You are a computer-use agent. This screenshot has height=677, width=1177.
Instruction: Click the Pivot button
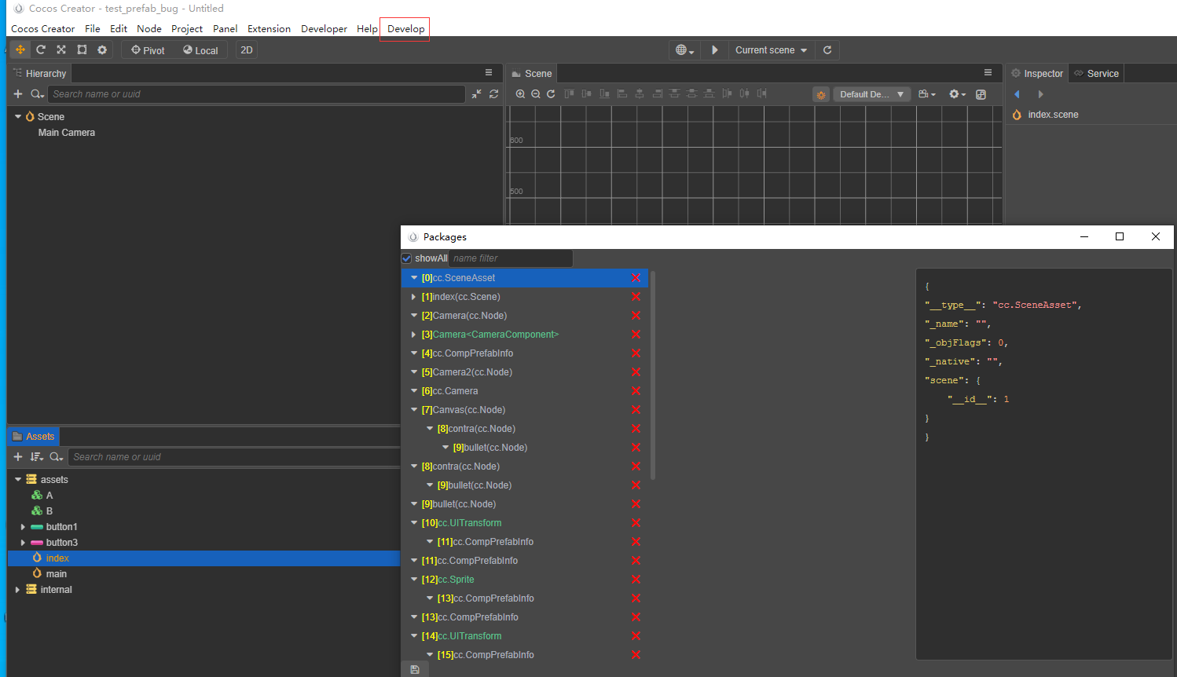148,50
